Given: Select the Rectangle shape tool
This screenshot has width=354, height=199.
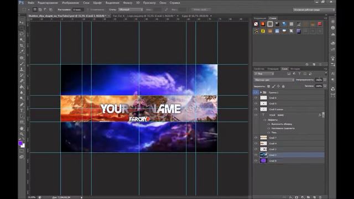Looking at the screenshot, I should coord(22,122).
